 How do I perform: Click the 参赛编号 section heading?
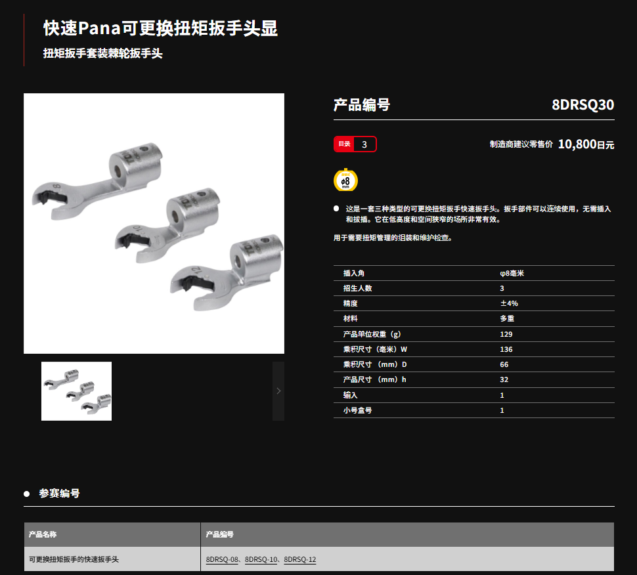click(x=59, y=493)
